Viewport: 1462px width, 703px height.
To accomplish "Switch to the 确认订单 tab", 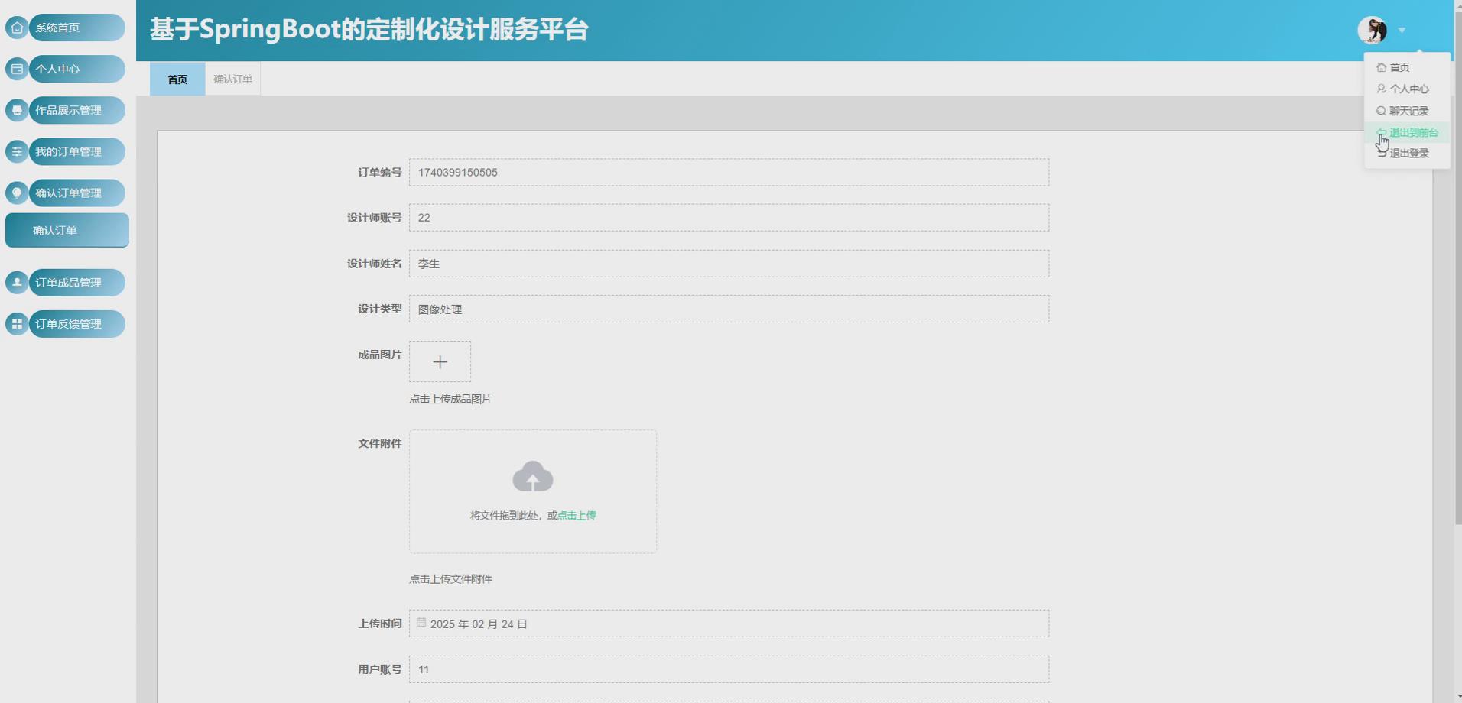I will (x=232, y=78).
